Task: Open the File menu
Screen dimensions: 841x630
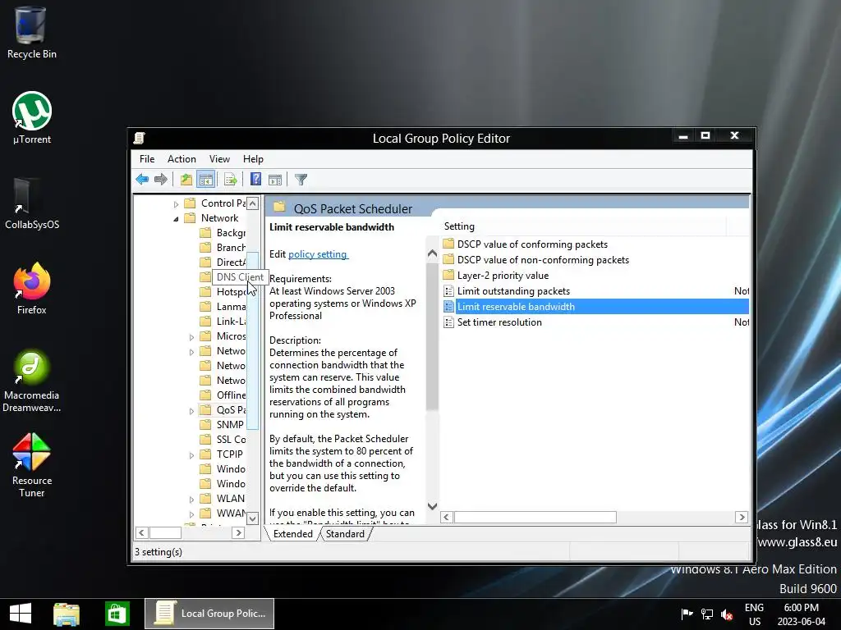Action: pos(147,159)
